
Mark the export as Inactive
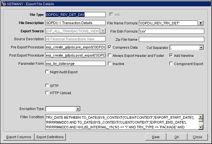pos(110,64)
